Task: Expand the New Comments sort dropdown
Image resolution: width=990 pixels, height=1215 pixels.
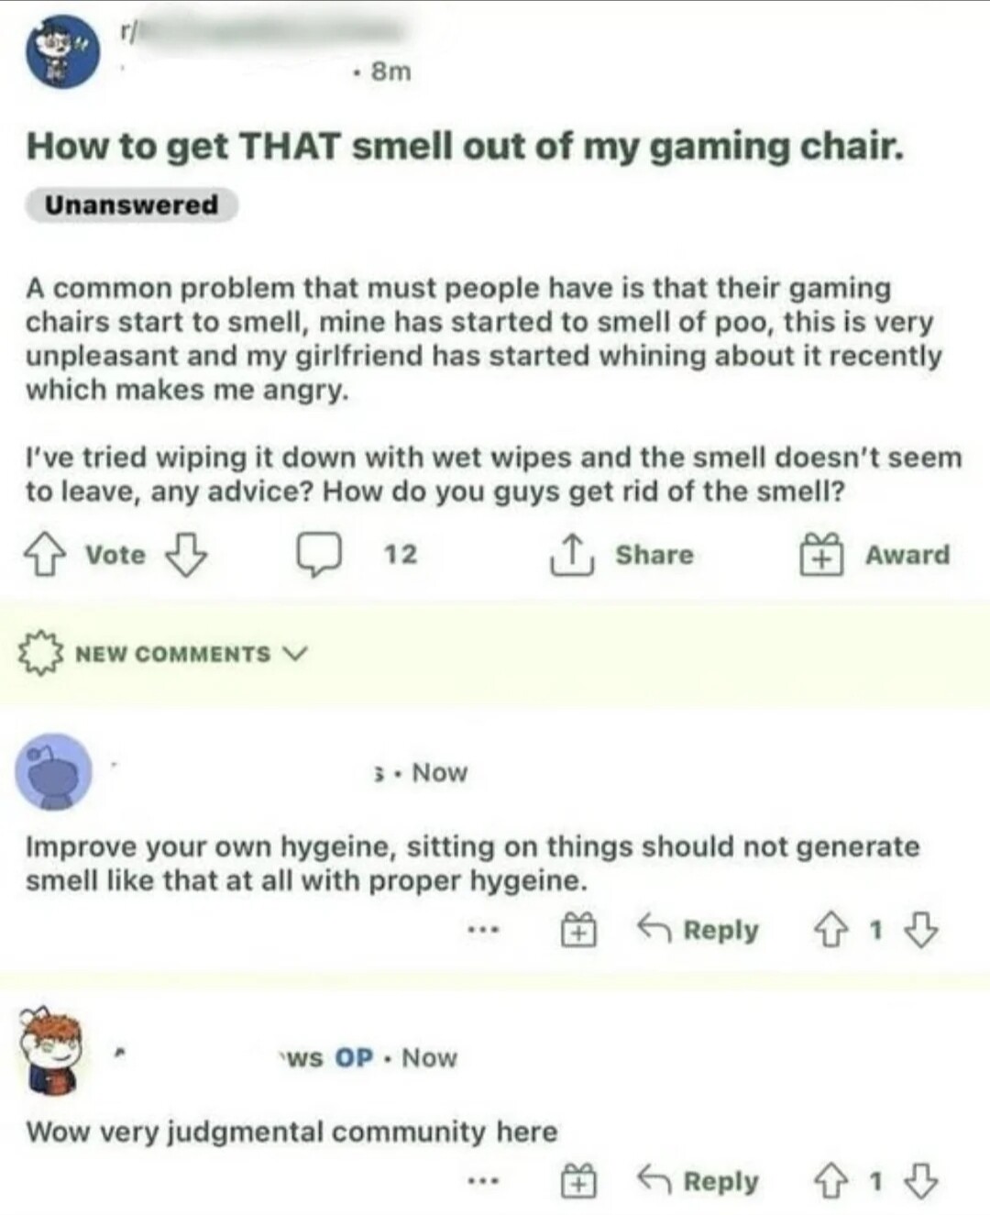Action: 165,654
